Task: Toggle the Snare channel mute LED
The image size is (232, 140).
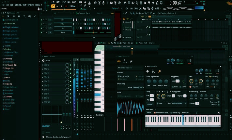Action: click(x=41, y=32)
